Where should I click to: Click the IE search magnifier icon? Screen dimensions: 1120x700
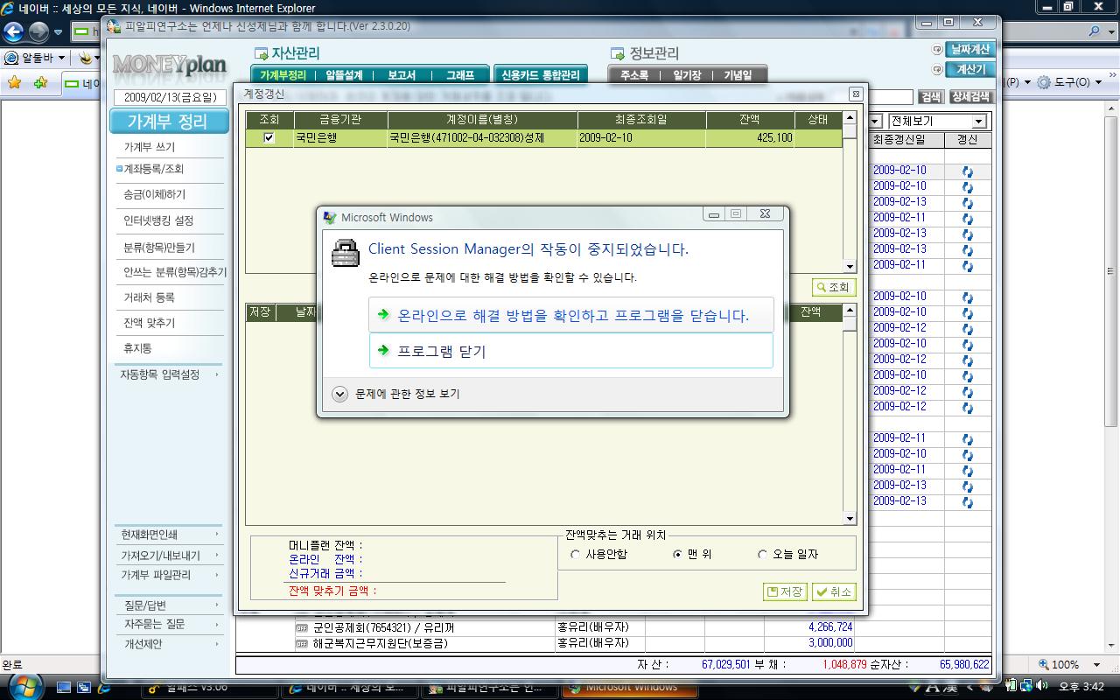1095,31
